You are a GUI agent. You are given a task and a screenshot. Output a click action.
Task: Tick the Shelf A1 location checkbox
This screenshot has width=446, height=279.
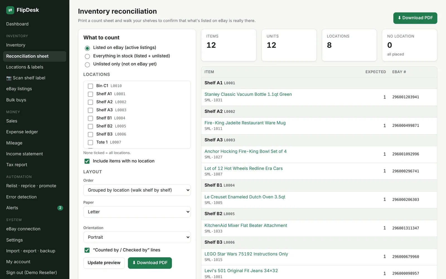90,94
